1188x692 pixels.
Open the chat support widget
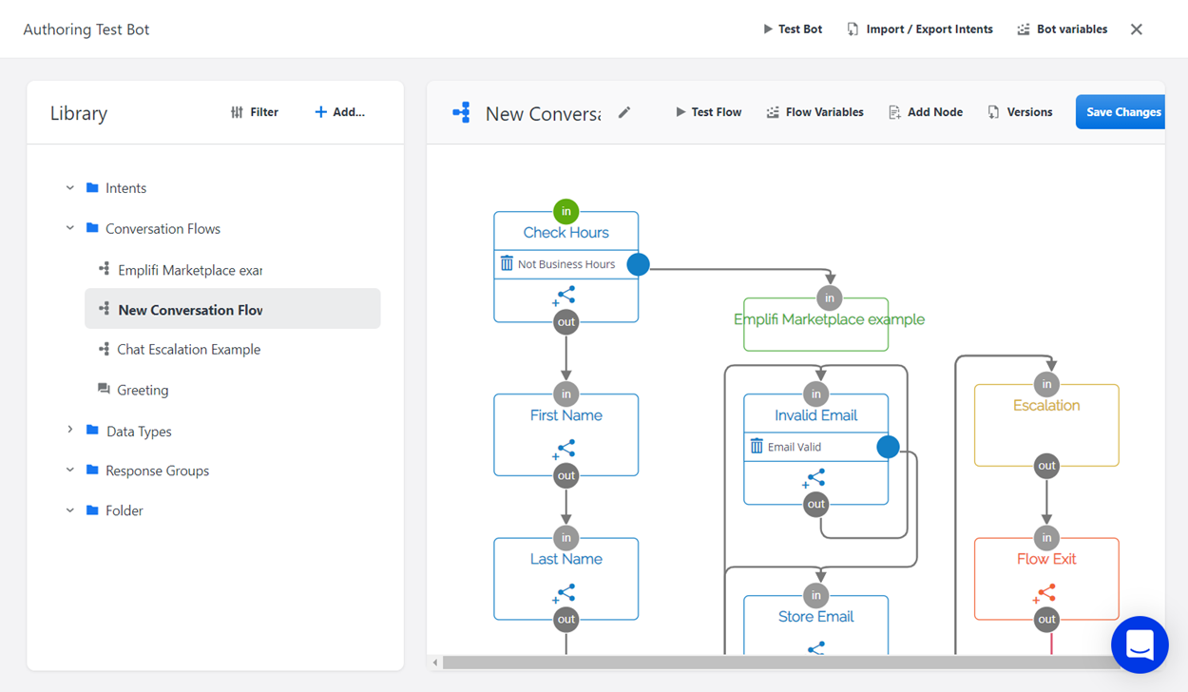(1140, 644)
